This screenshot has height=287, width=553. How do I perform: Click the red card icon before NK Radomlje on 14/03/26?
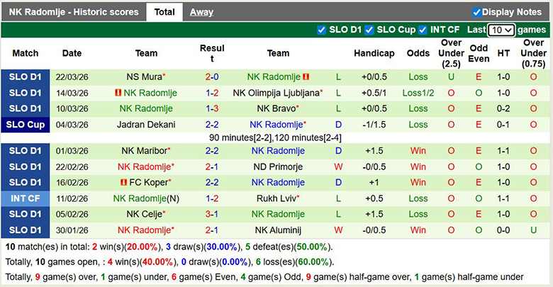pos(118,93)
